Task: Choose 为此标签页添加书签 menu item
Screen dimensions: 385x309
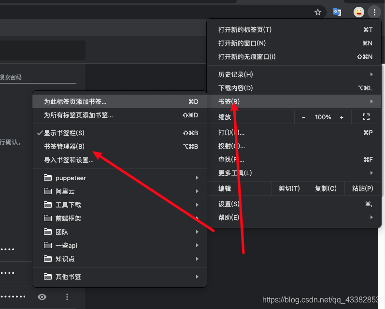Action: click(120, 101)
